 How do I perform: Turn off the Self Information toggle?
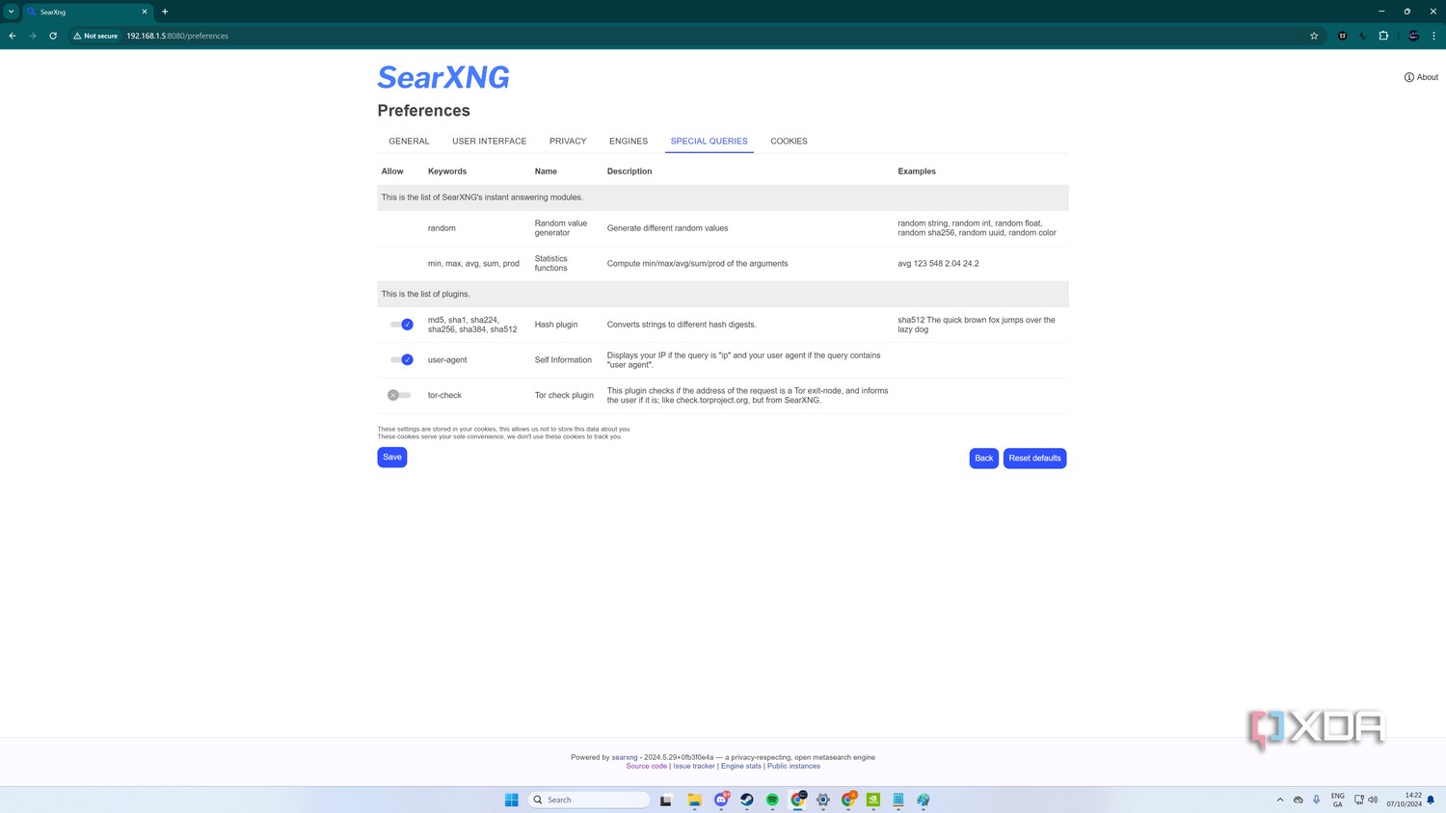[401, 359]
